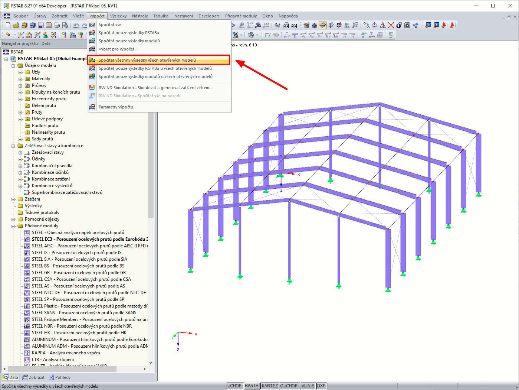
Task: Click the ALUMINUM Eurokódu module icon
Action: pyautogui.click(x=27, y=339)
